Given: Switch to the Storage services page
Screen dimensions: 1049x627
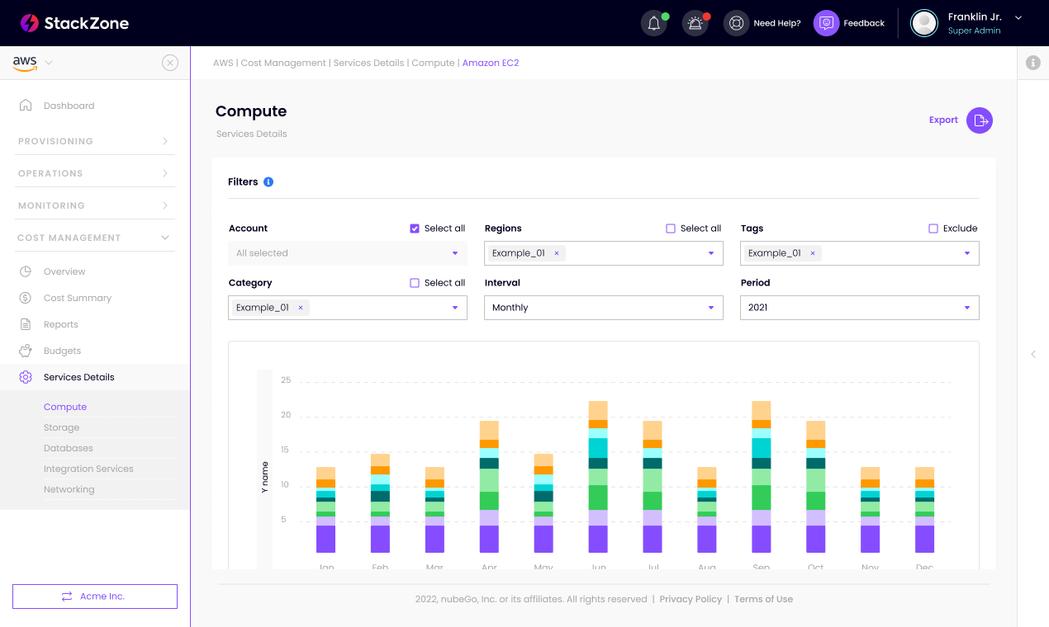Looking at the screenshot, I should coord(61,427).
